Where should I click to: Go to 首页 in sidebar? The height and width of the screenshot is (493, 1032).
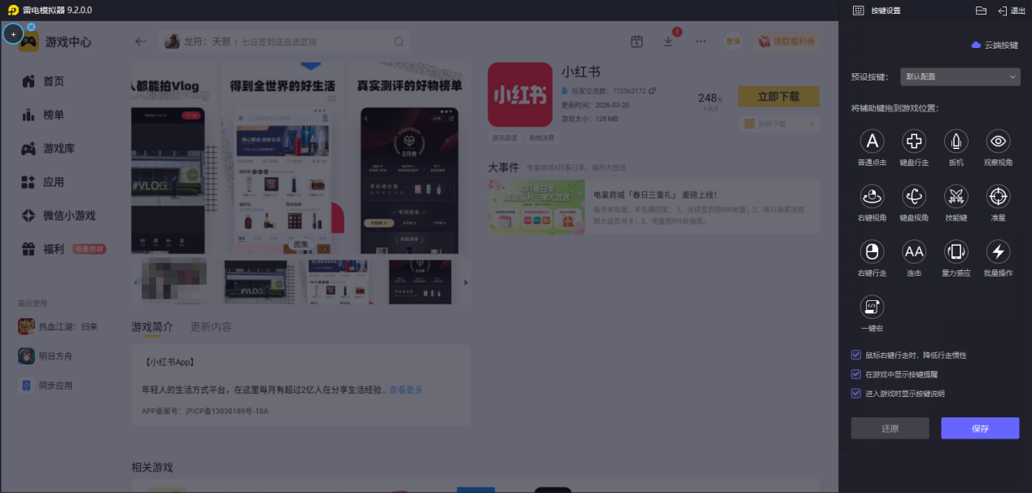click(x=53, y=81)
